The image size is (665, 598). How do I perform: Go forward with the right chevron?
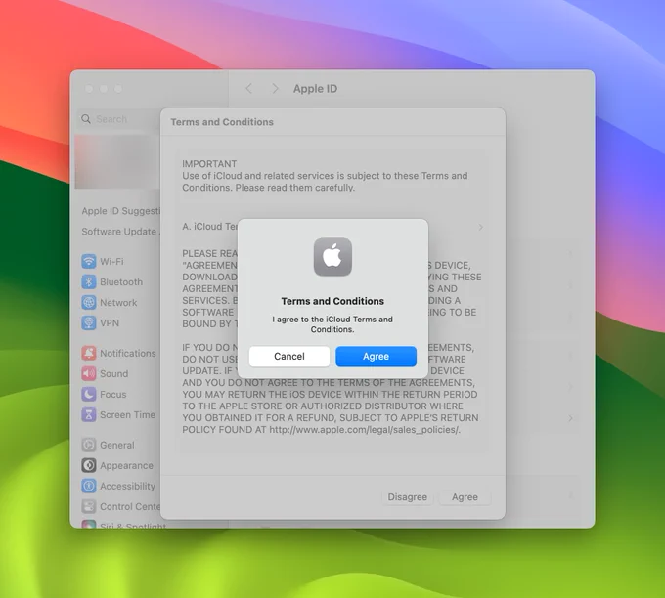point(275,89)
